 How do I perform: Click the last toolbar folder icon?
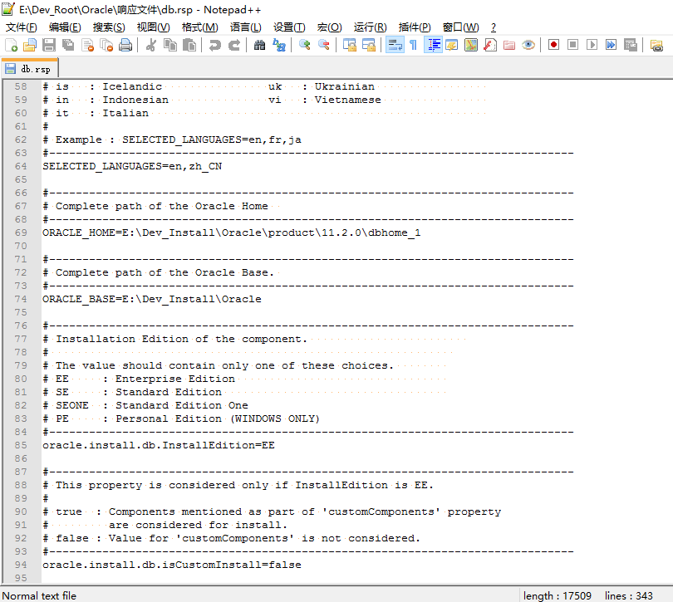(656, 45)
